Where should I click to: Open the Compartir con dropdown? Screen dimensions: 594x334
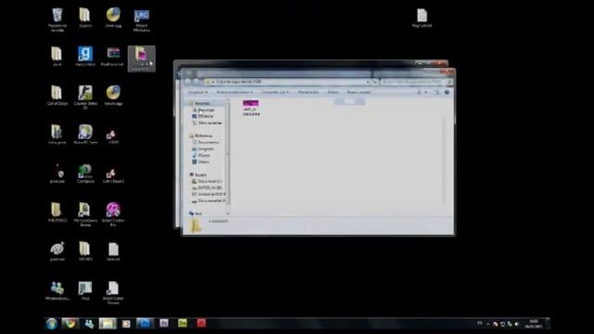[x=275, y=92]
